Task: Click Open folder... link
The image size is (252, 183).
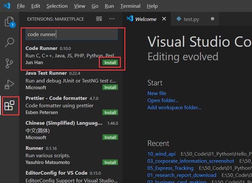Action: (x=163, y=100)
